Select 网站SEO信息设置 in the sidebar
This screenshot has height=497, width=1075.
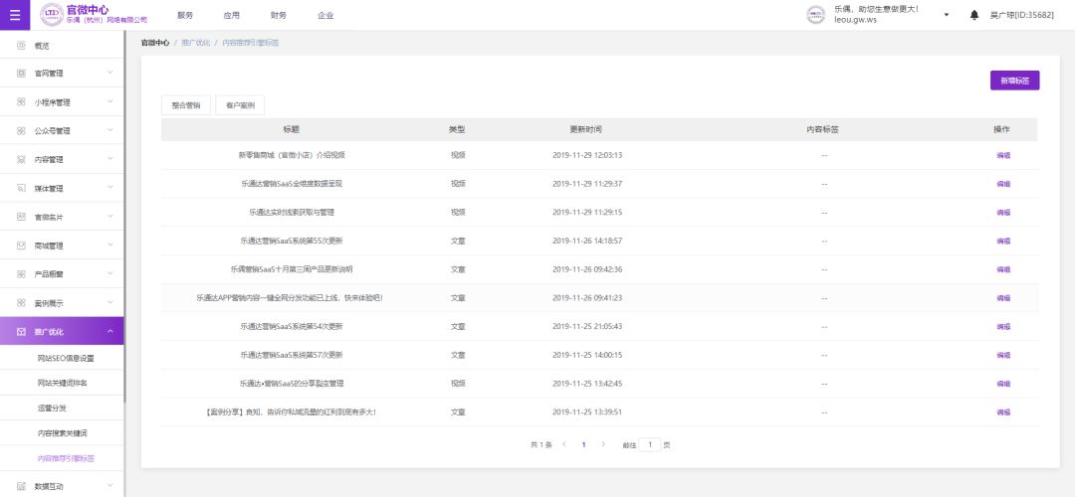[65, 358]
